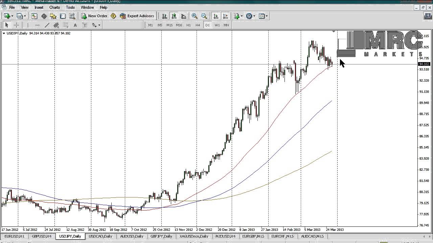Draw a vertical line tool
This screenshot has width=433, height=243.
click(x=28, y=25)
